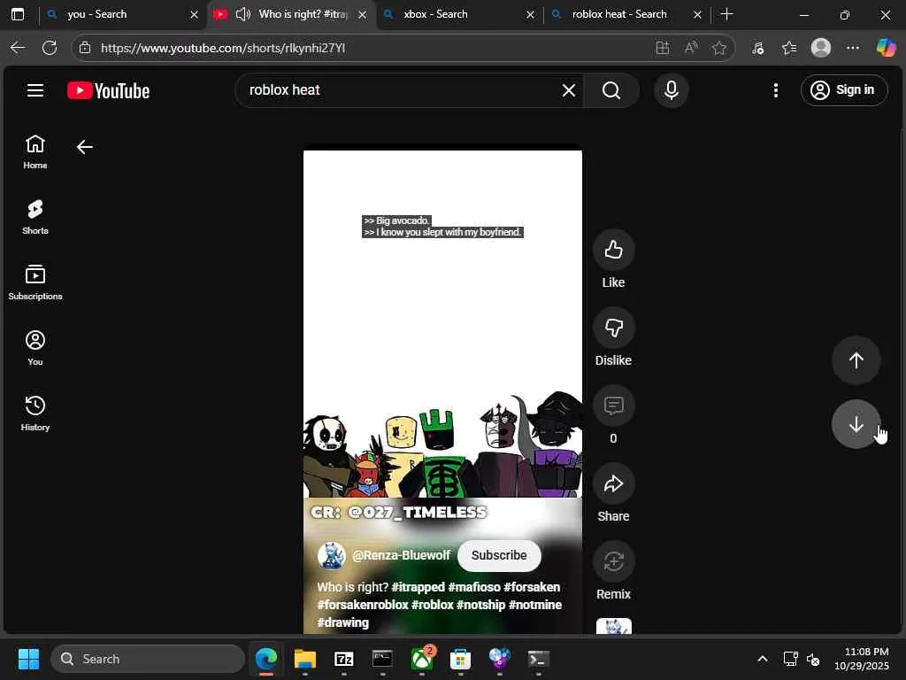Open the Windows Start menu

coord(29,659)
